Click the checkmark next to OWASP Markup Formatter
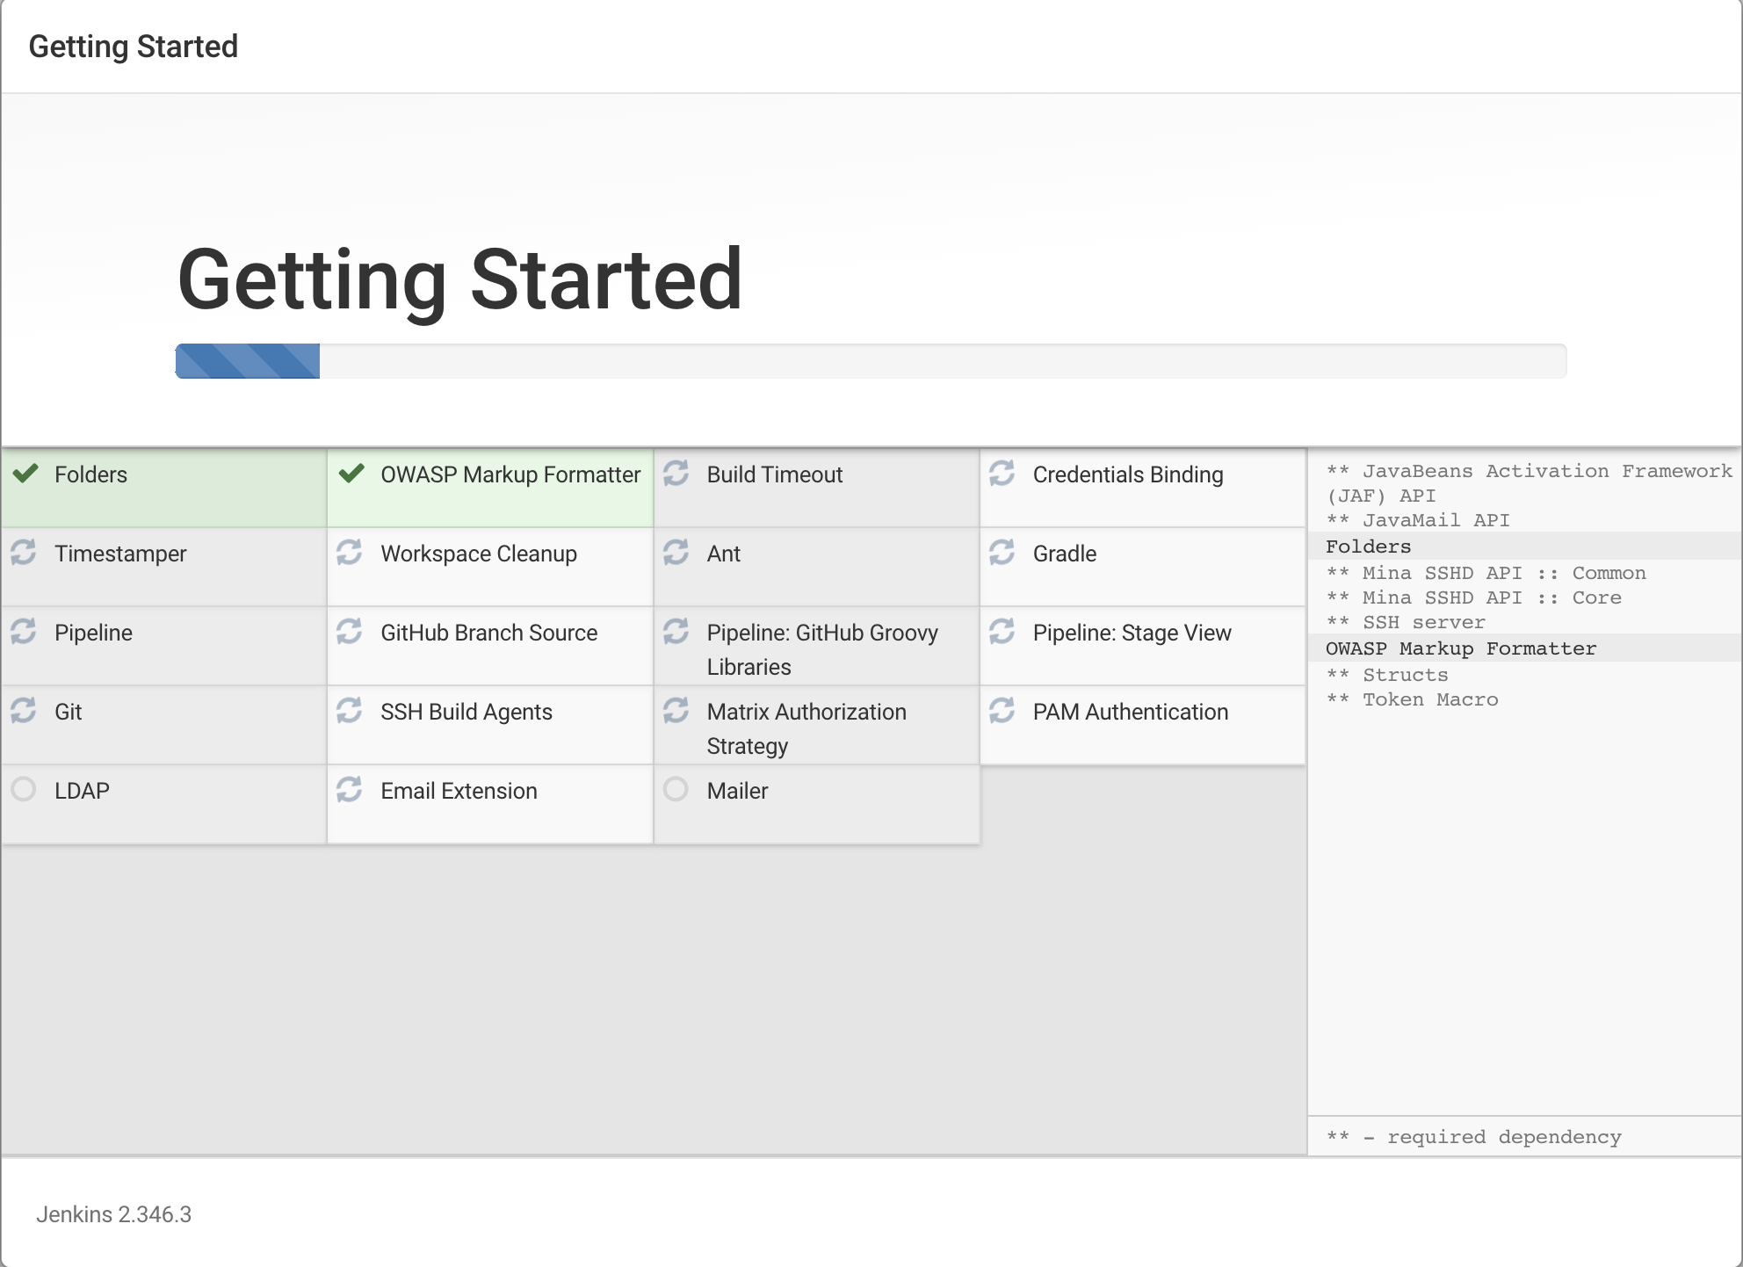 click(x=351, y=474)
